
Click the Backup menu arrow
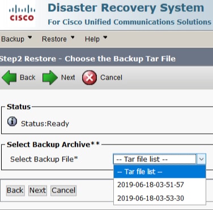tap(29, 37)
